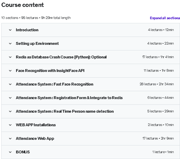Select Redis as Database Crash Course title
The width and height of the screenshot is (180, 159).
[61, 57]
